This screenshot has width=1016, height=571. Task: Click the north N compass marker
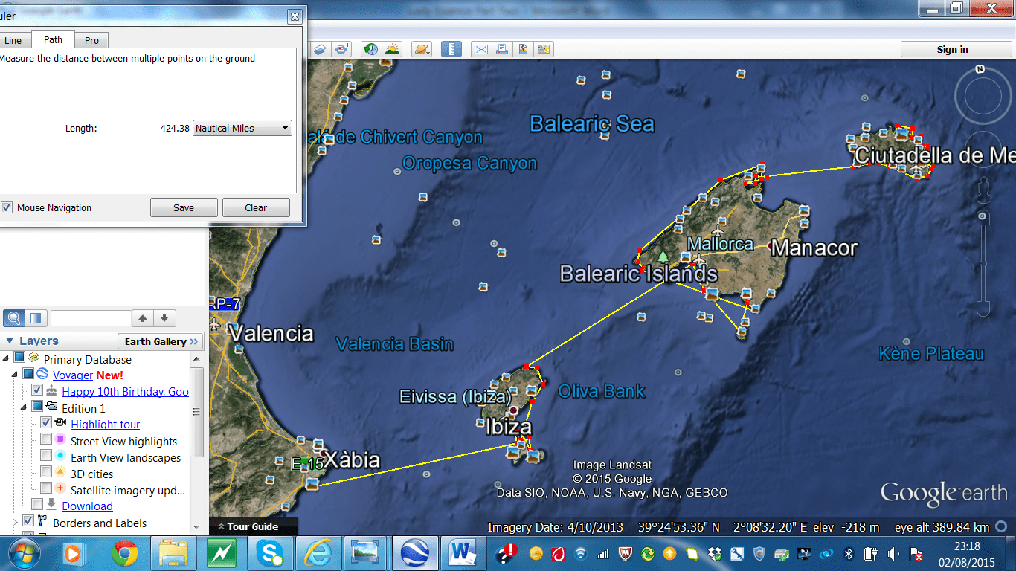tap(980, 69)
